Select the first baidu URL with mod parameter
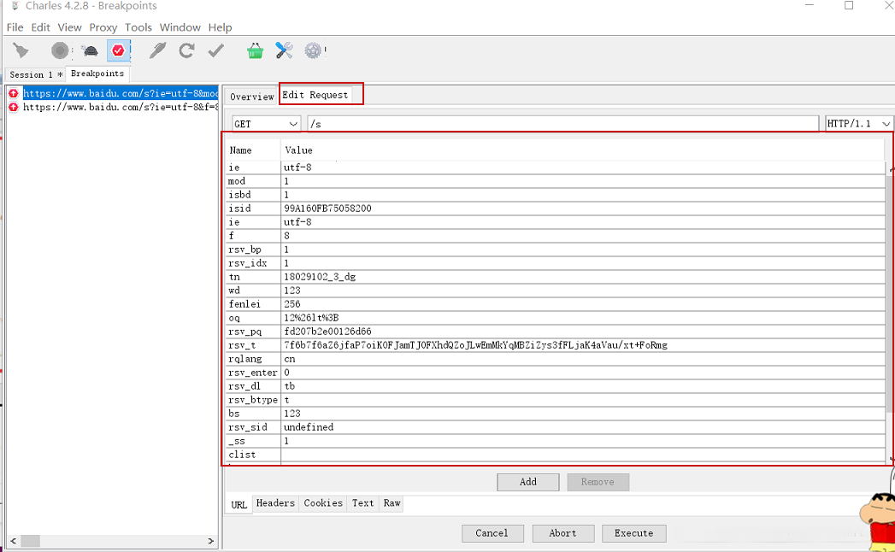The height and width of the screenshot is (552, 895). (x=121, y=93)
